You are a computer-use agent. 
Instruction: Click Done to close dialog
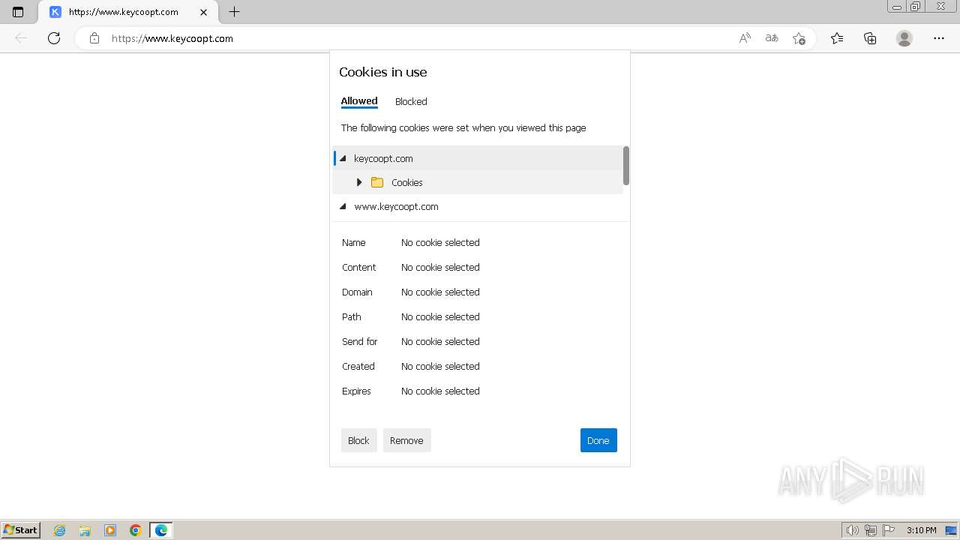coord(598,440)
